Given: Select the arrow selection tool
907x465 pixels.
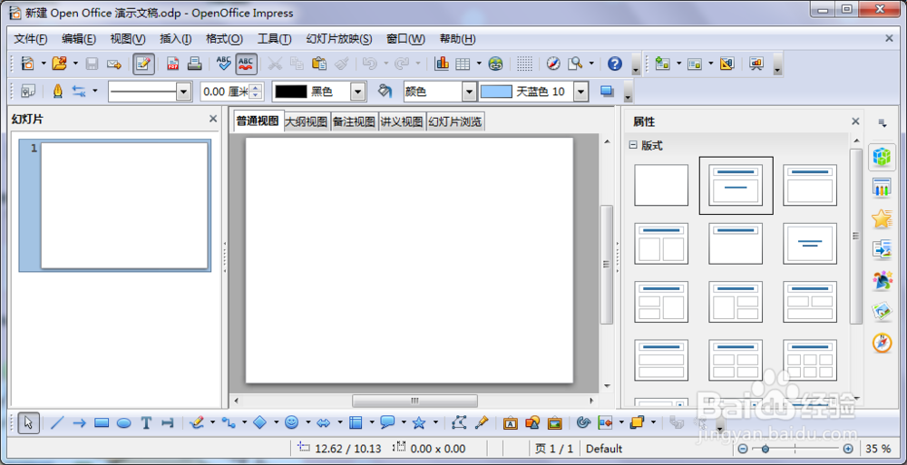Looking at the screenshot, I should point(28,422).
